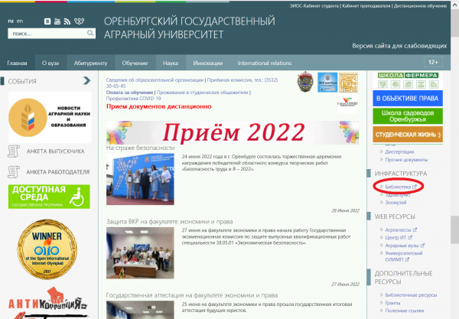The width and height of the screenshot is (459, 319).
Task: Open Дистанционное обучение link
Action: point(420,6)
